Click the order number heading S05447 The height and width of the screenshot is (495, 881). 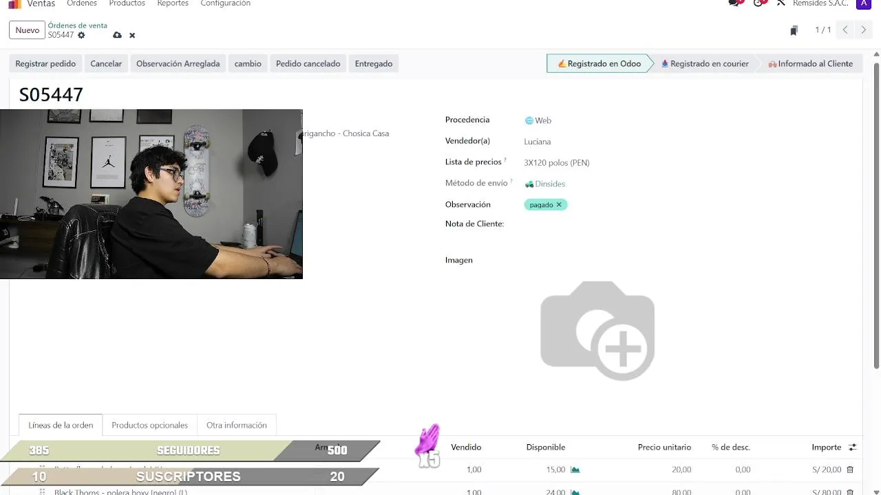[51, 95]
